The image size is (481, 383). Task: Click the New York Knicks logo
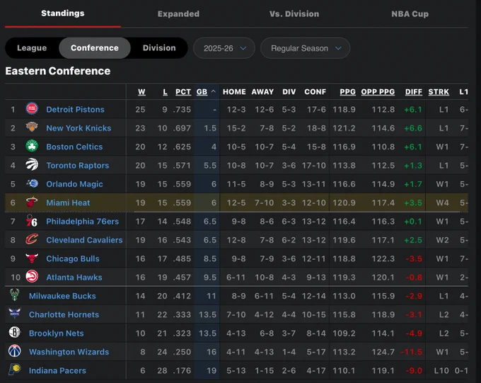[x=32, y=127]
